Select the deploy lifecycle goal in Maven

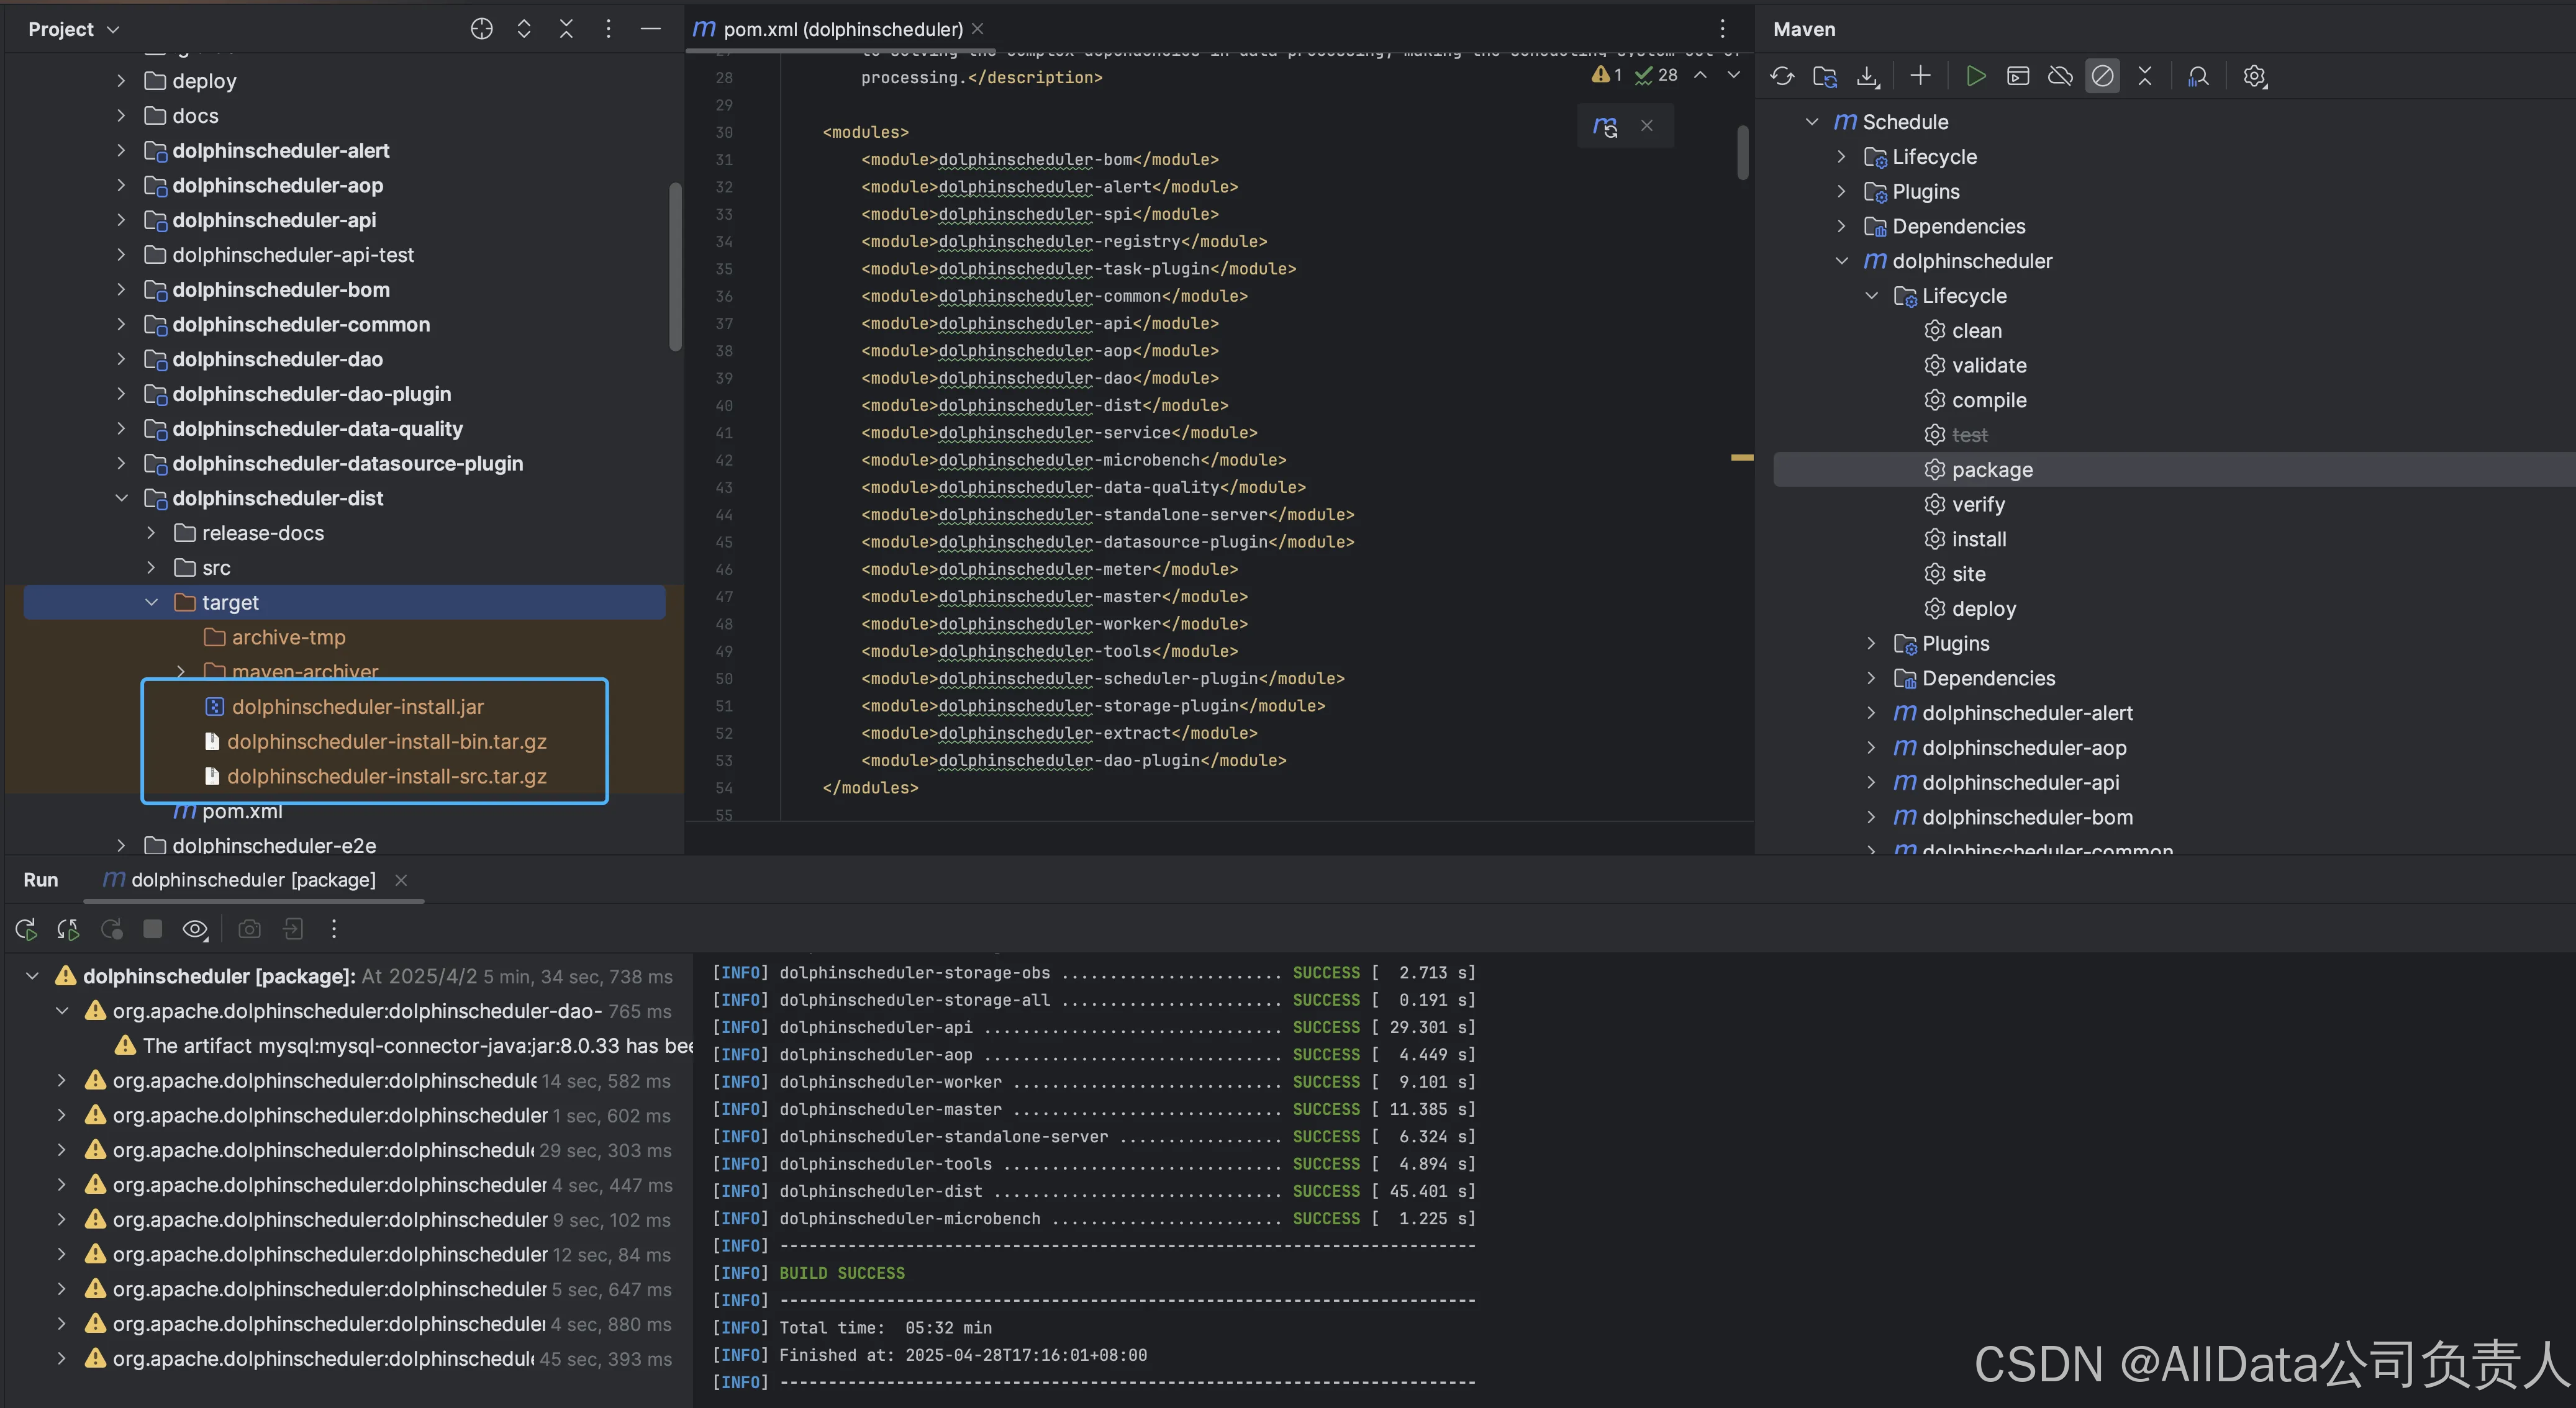[x=1983, y=609]
